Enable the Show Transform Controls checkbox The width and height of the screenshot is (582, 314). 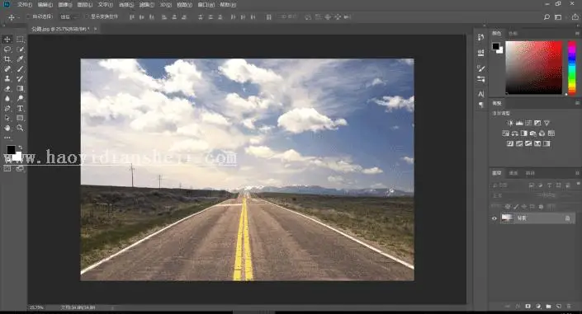(x=87, y=16)
